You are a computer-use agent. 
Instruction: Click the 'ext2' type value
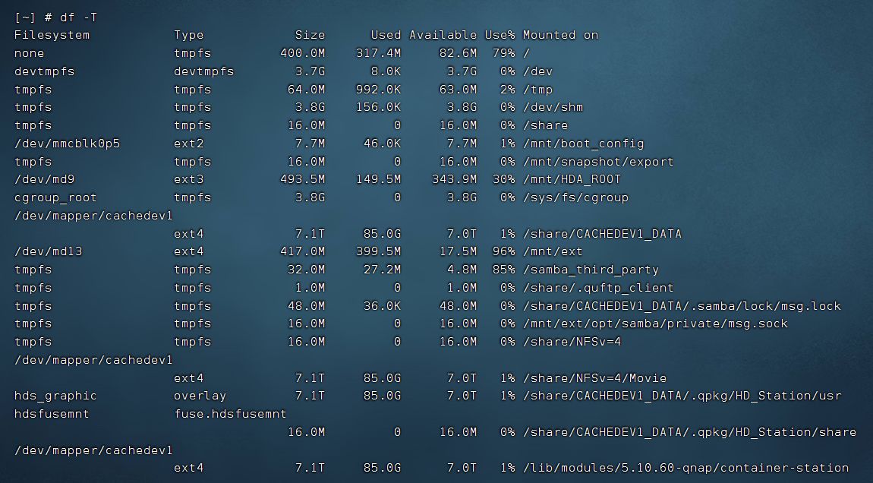click(x=189, y=144)
